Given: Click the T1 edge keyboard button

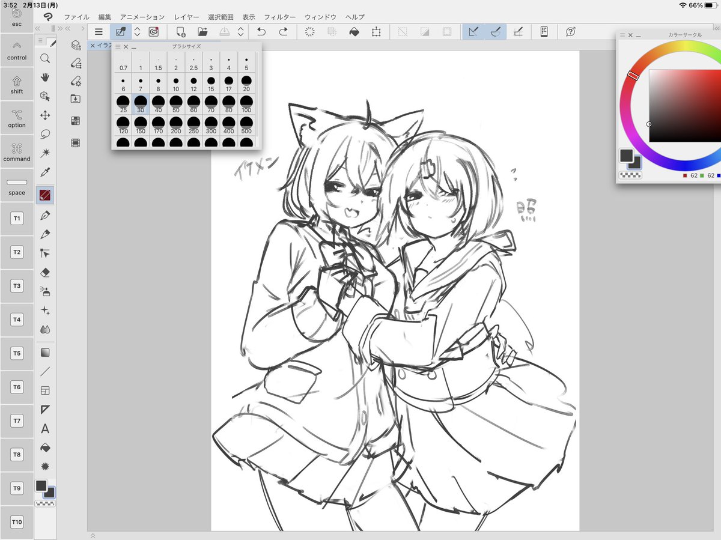Looking at the screenshot, I should coord(17,219).
